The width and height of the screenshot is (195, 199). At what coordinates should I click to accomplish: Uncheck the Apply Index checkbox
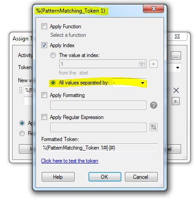pyautogui.click(x=44, y=45)
